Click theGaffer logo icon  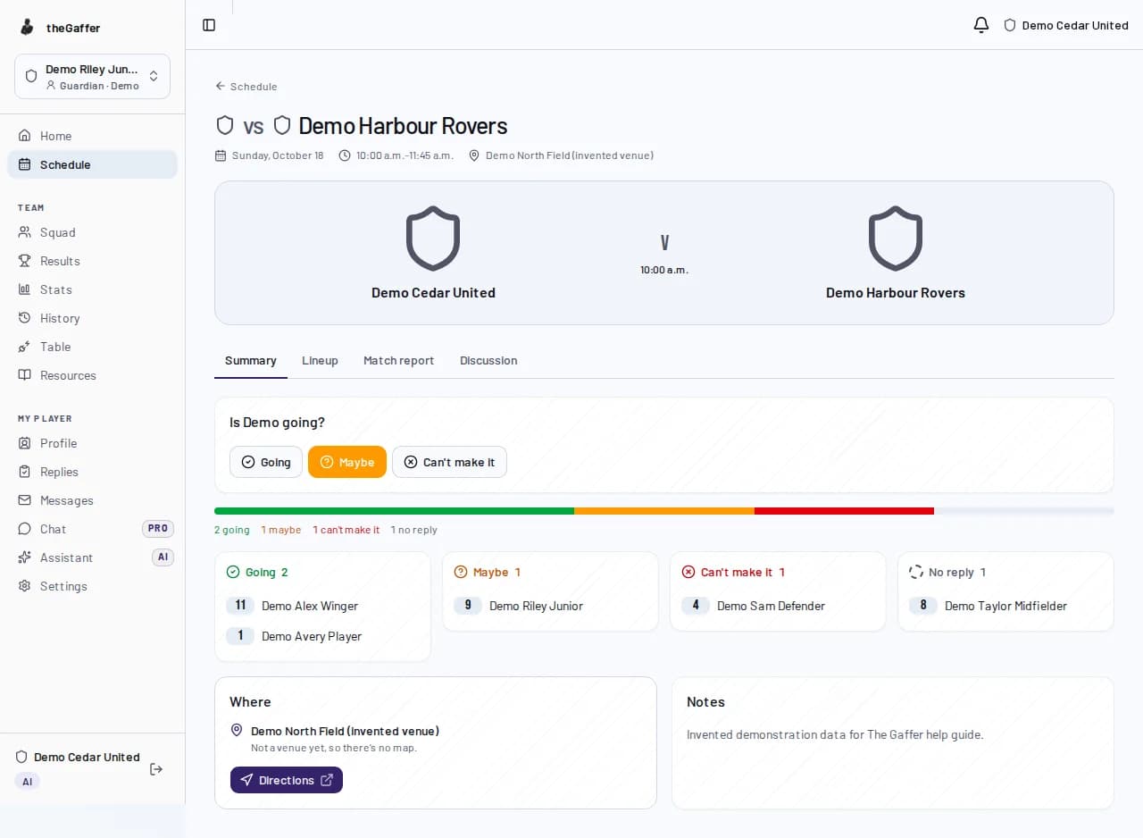[x=27, y=28]
